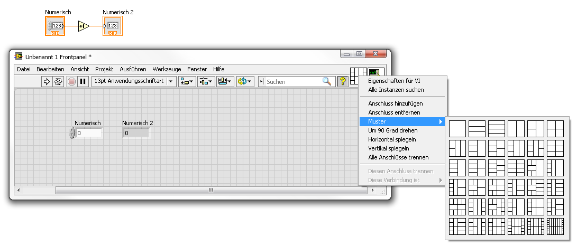Click the scrollbar right arrow
This screenshot has height=246, width=577.
pos(372,190)
